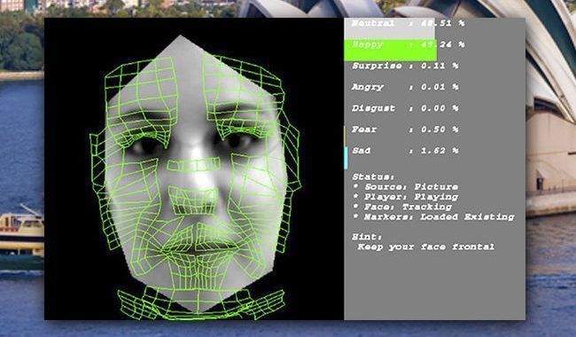Select the Surprise 0.11 % readout
This screenshot has height=337, width=576.
click(405, 66)
